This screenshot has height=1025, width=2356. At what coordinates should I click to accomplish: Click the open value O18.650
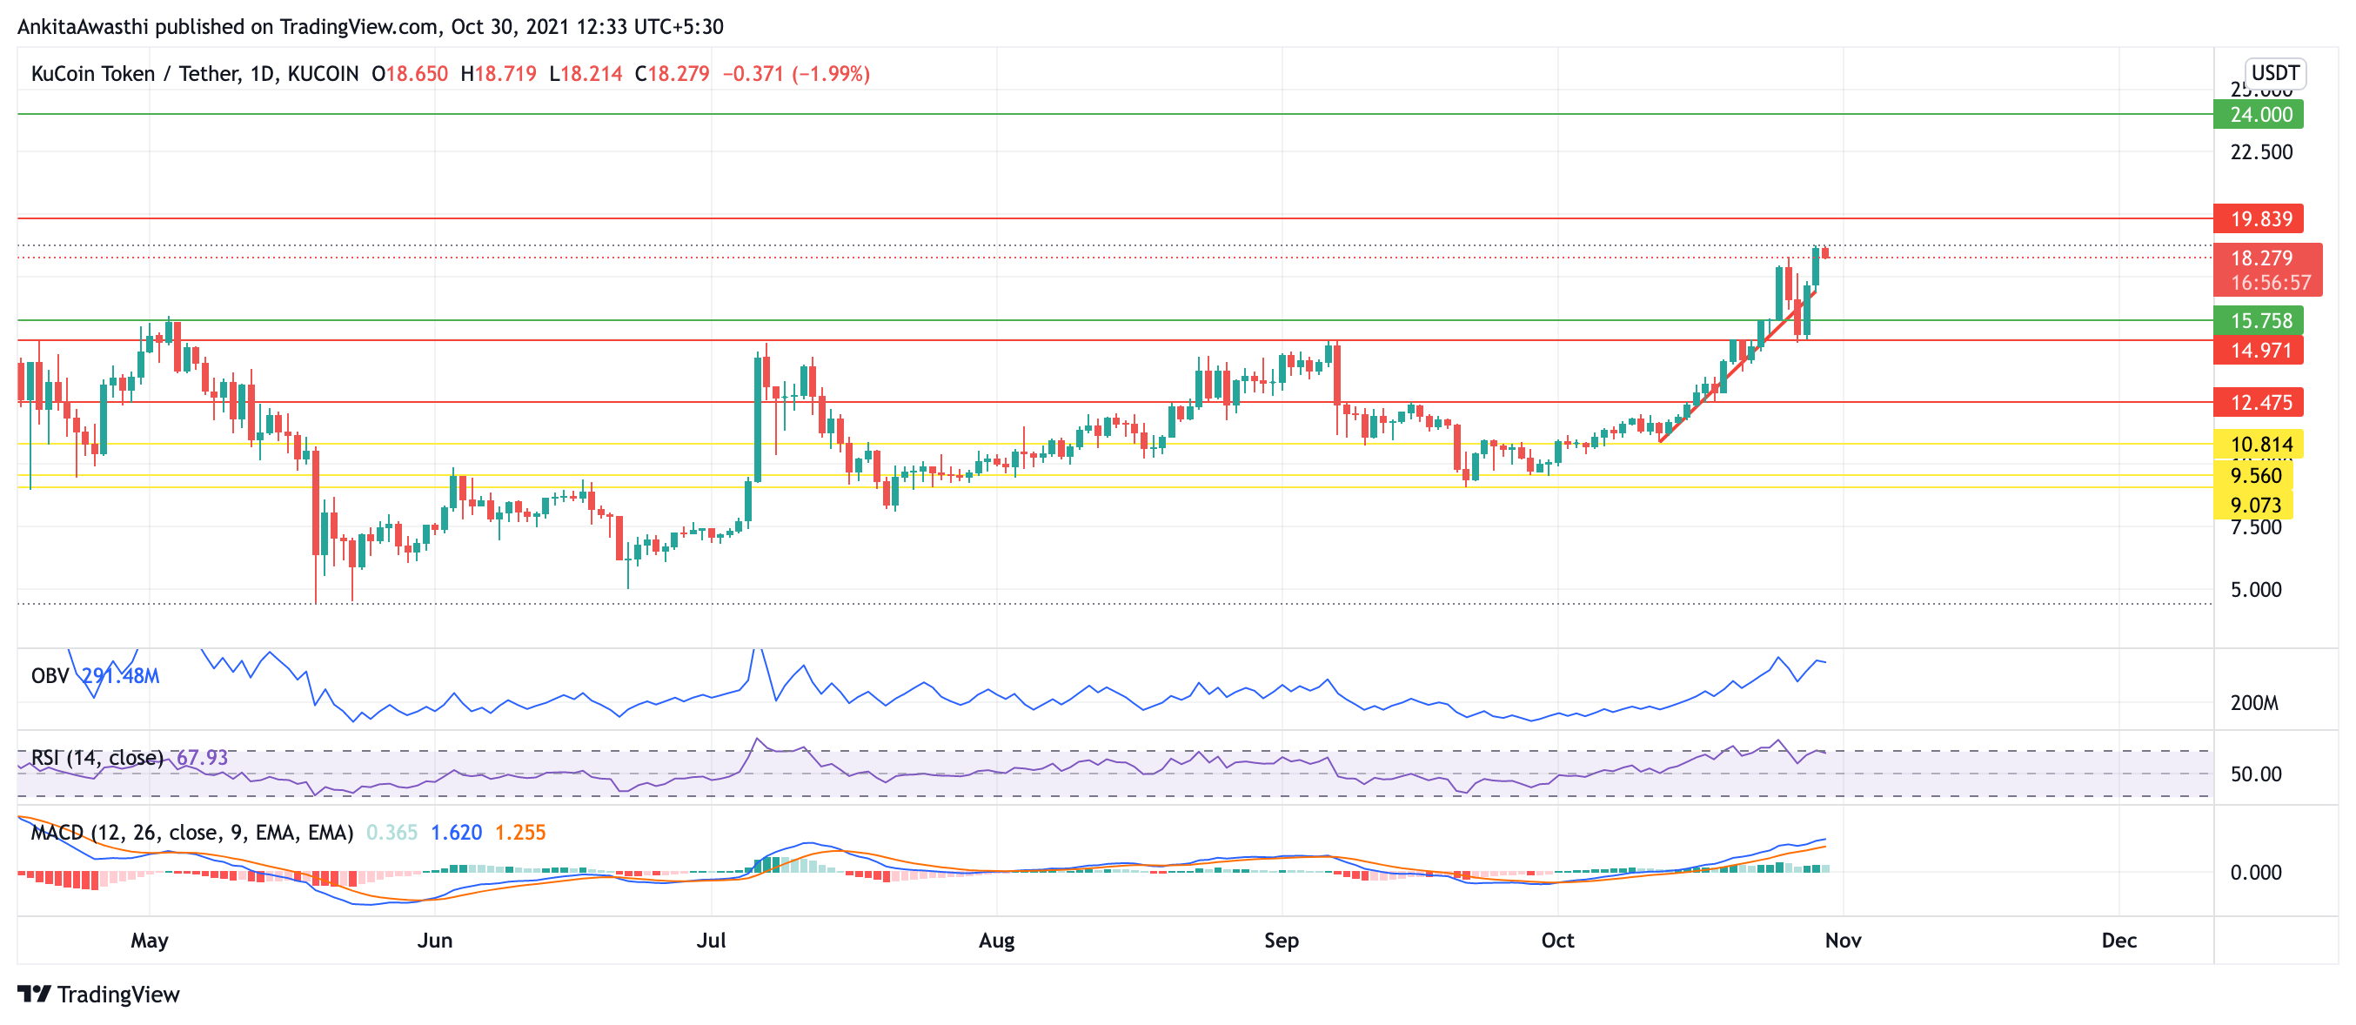pyautogui.click(x=410, y=74)
